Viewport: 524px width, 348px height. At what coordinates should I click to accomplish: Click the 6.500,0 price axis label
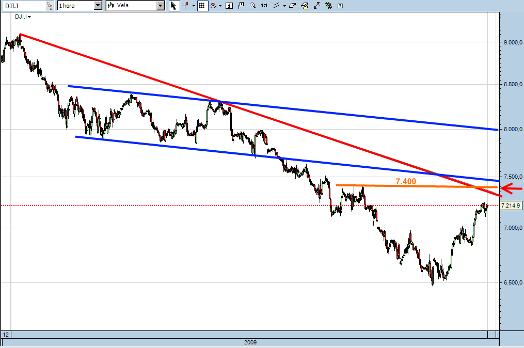point(513,282)
